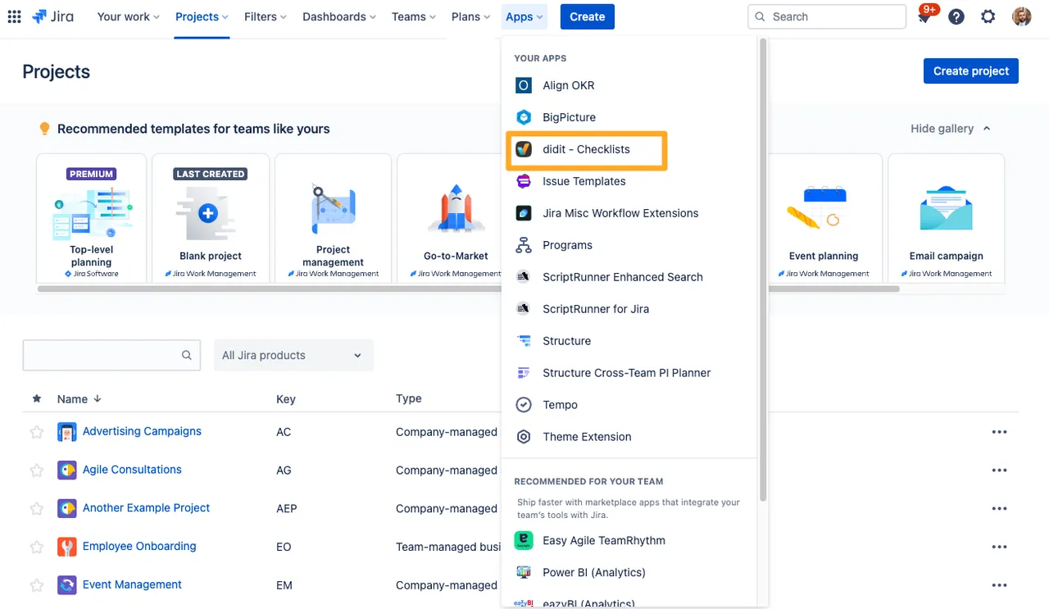Open more actions for Event Management row

(999, 585)
